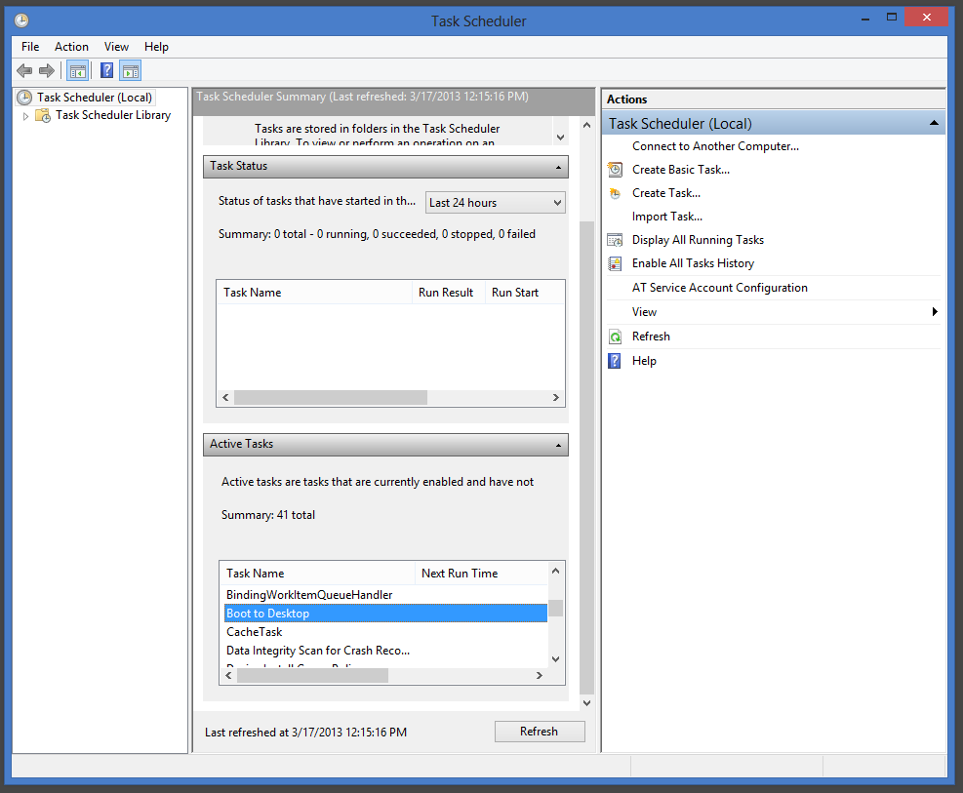Click the summary pane scroll-down arrow
Image resolution: width=963 pixels, height=793 pixels.
point(586,703)
